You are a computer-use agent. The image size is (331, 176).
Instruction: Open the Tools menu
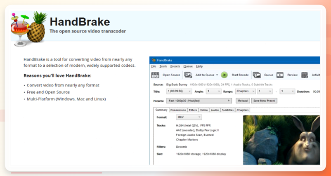pos(163,66)
